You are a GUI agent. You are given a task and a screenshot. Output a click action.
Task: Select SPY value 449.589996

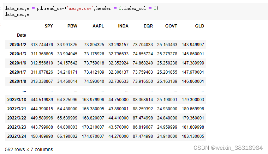pos(42,118)
